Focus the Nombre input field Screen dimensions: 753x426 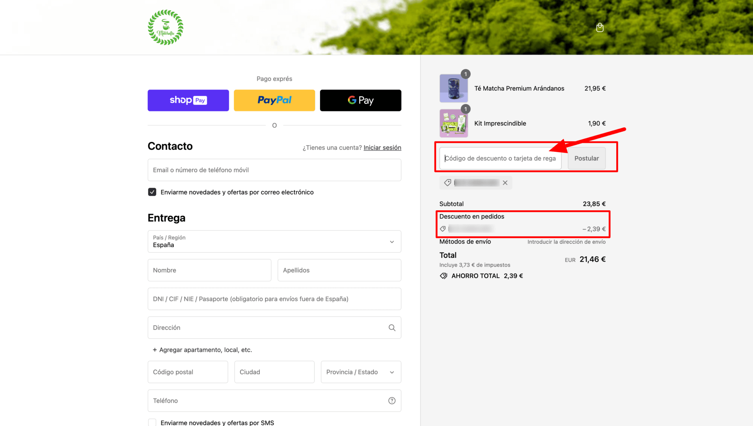tap(209, 270)
